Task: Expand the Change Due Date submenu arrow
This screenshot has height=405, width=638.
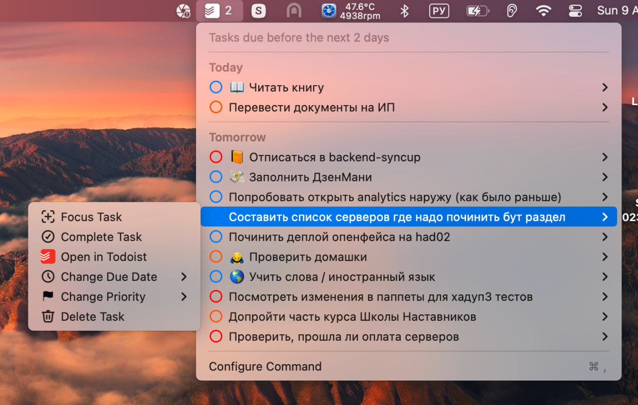Action: point(184,277)
